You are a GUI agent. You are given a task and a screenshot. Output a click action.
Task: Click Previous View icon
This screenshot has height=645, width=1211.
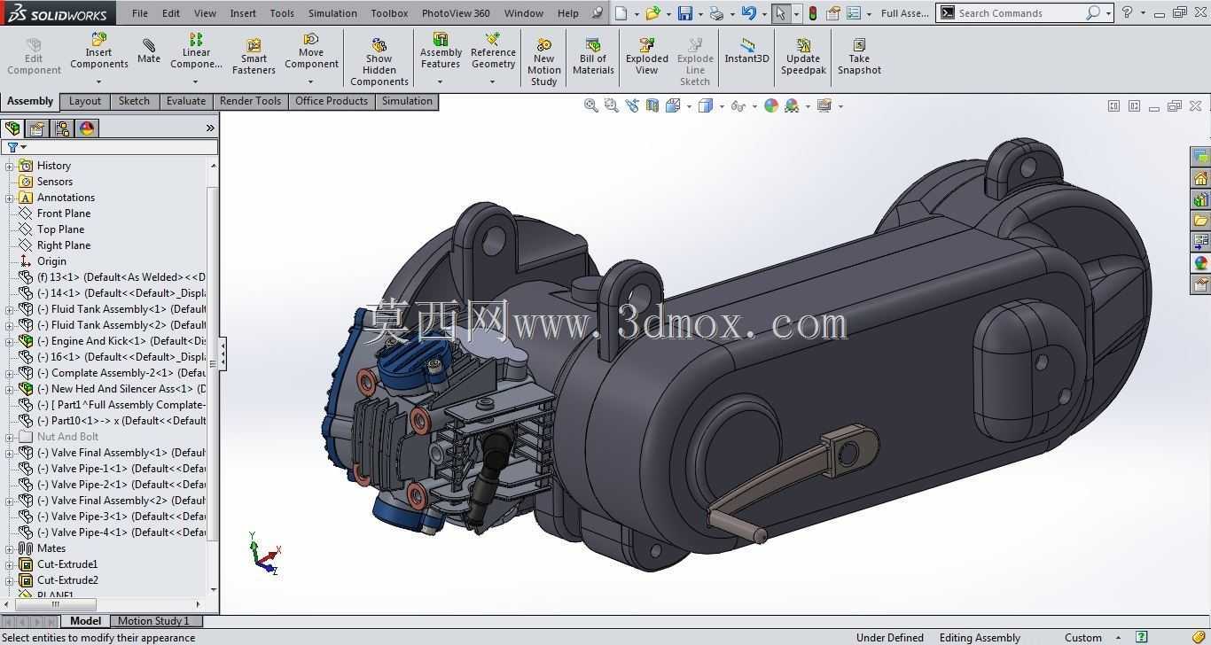(631, 105)
